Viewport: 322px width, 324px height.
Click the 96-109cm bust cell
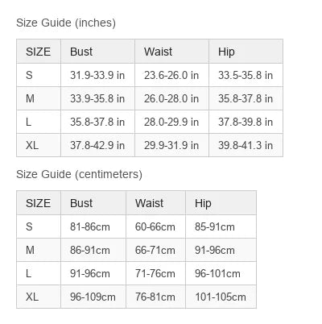tap(93, 297)
